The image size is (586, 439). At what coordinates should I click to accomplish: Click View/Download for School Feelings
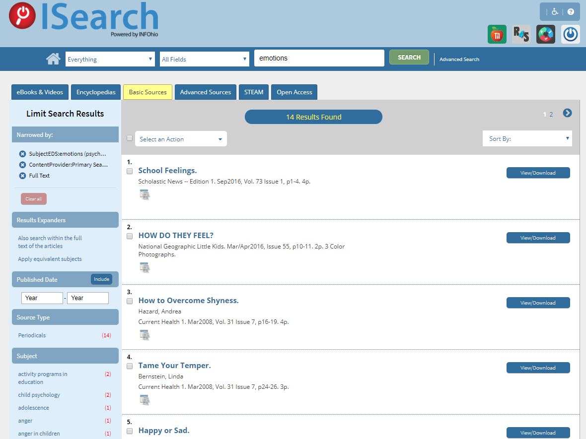tap(538, 173)
